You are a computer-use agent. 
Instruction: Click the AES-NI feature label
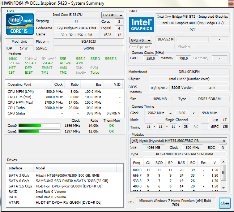coord(66,63)
